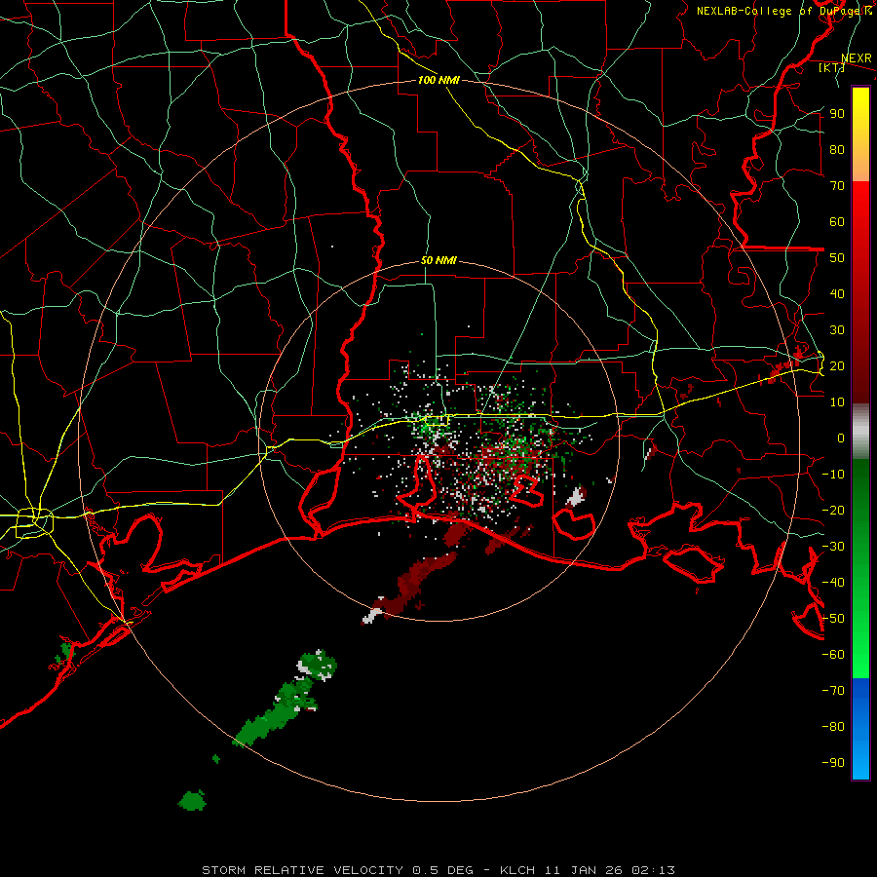Click the "NEXR" label above the color scale
Screen dimensions: 877x877
point(857,58)
